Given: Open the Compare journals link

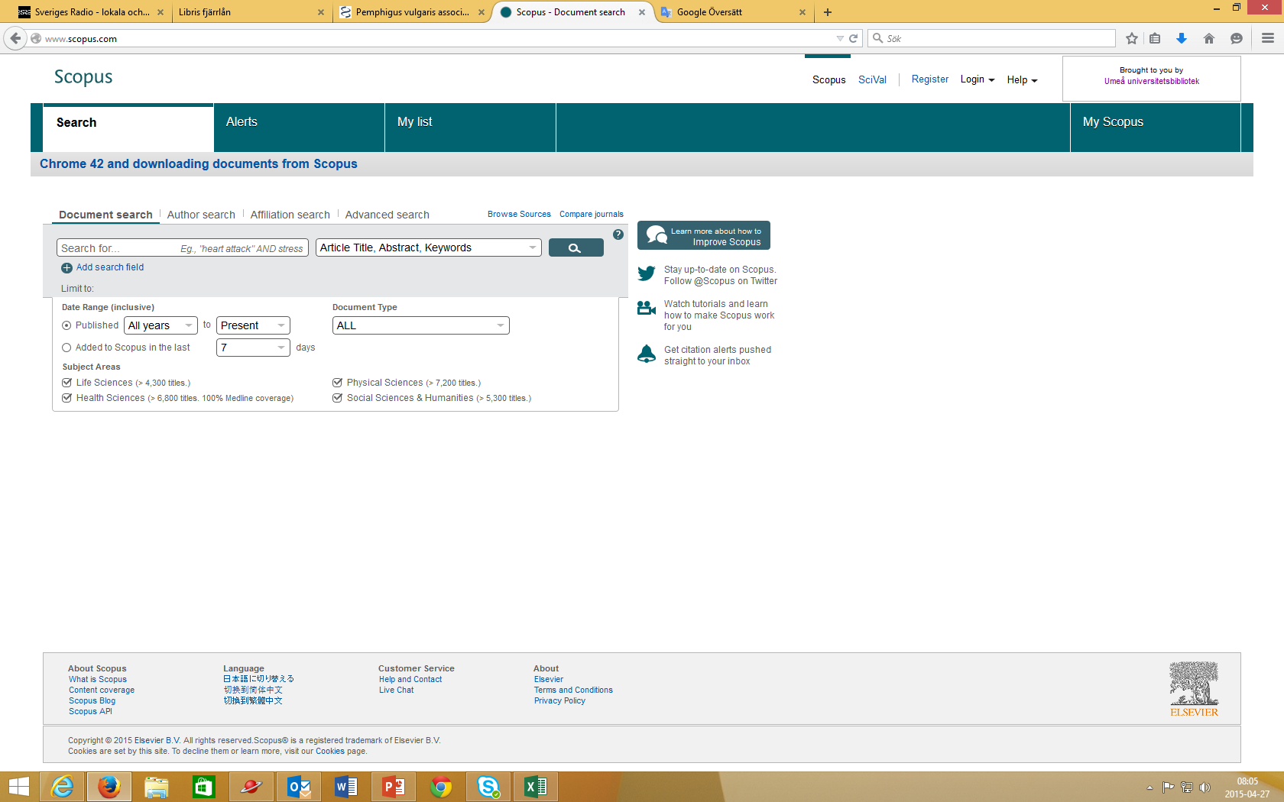Looking at the screenshot, I should pos(592,214).
